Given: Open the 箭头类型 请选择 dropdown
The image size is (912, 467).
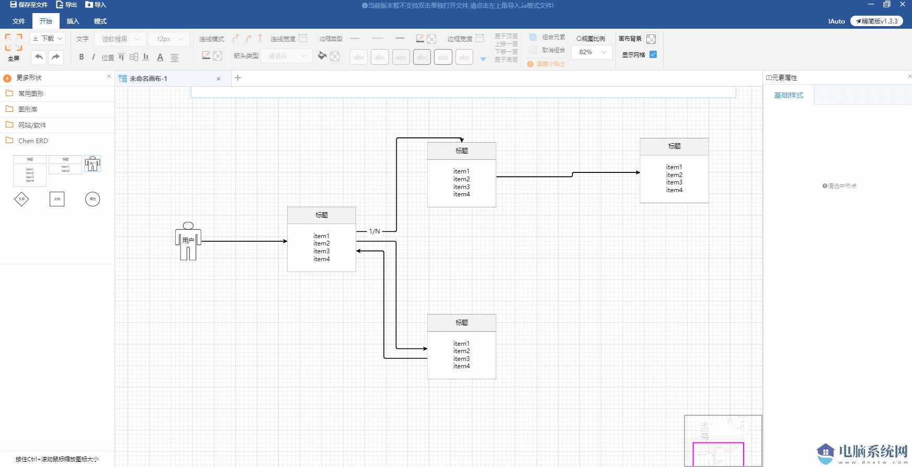Looking at the screenshot, I should pyautogui.click(x=288, y=56).
